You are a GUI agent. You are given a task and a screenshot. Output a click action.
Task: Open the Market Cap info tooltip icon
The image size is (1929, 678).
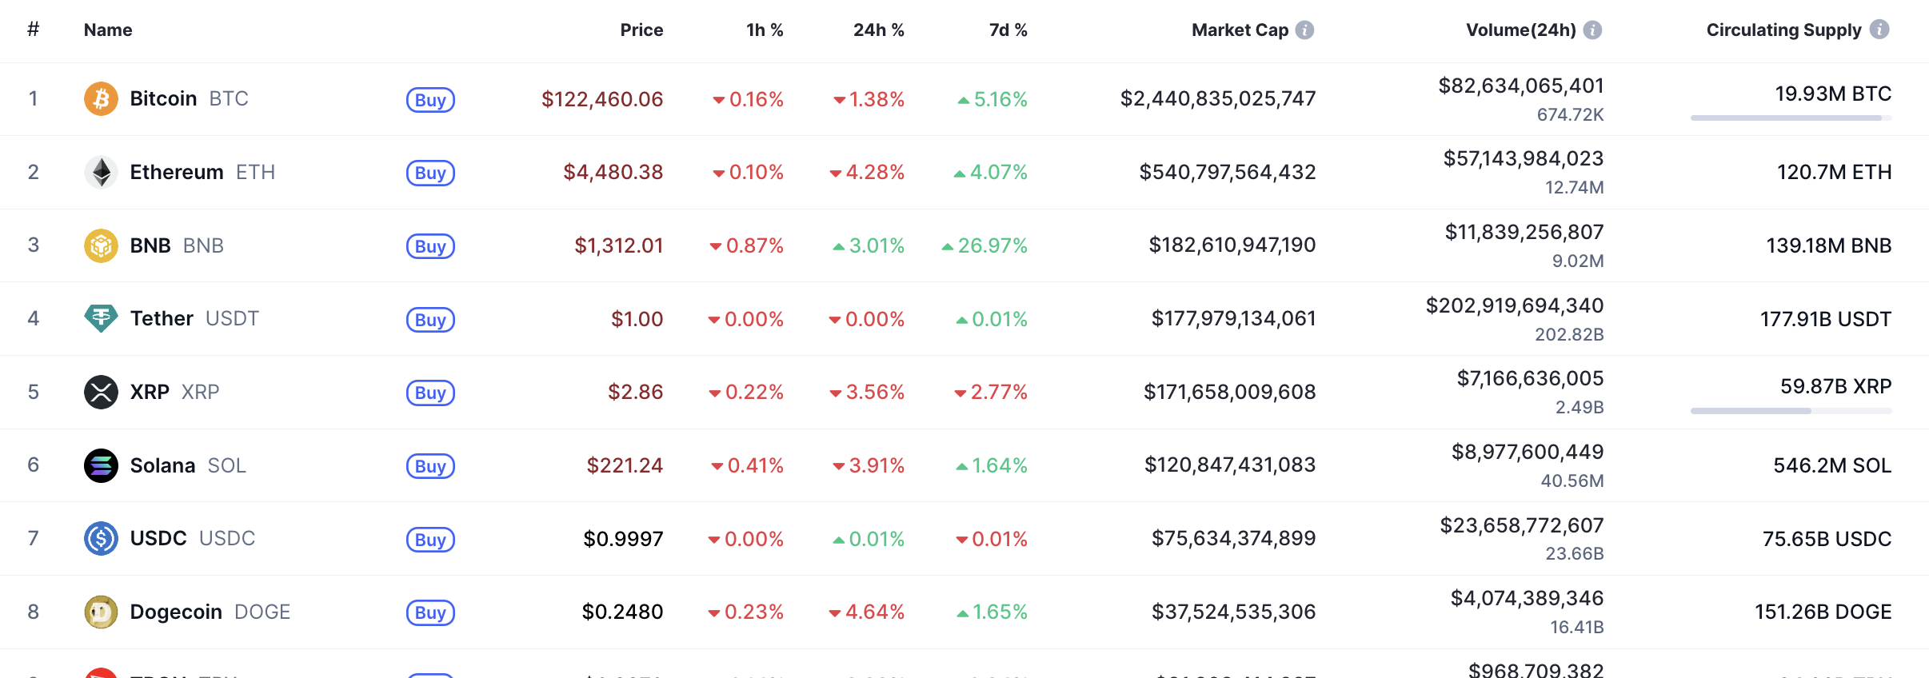click(1304, 30)
